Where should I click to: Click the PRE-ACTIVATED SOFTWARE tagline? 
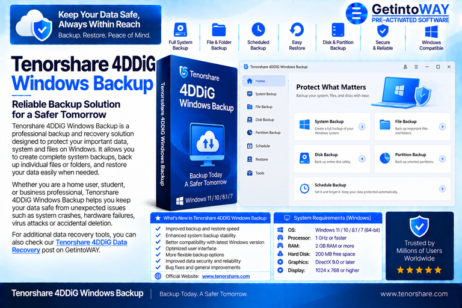410,20
